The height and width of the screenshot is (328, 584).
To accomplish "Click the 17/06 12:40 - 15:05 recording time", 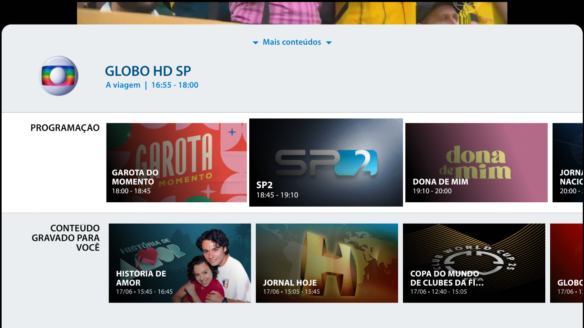I will pyautogui.click(x=438, y=292).
